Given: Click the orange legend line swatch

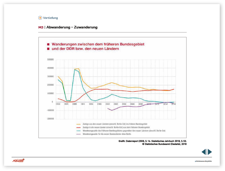Looking at the screenshot, I should tap(78, 125).
